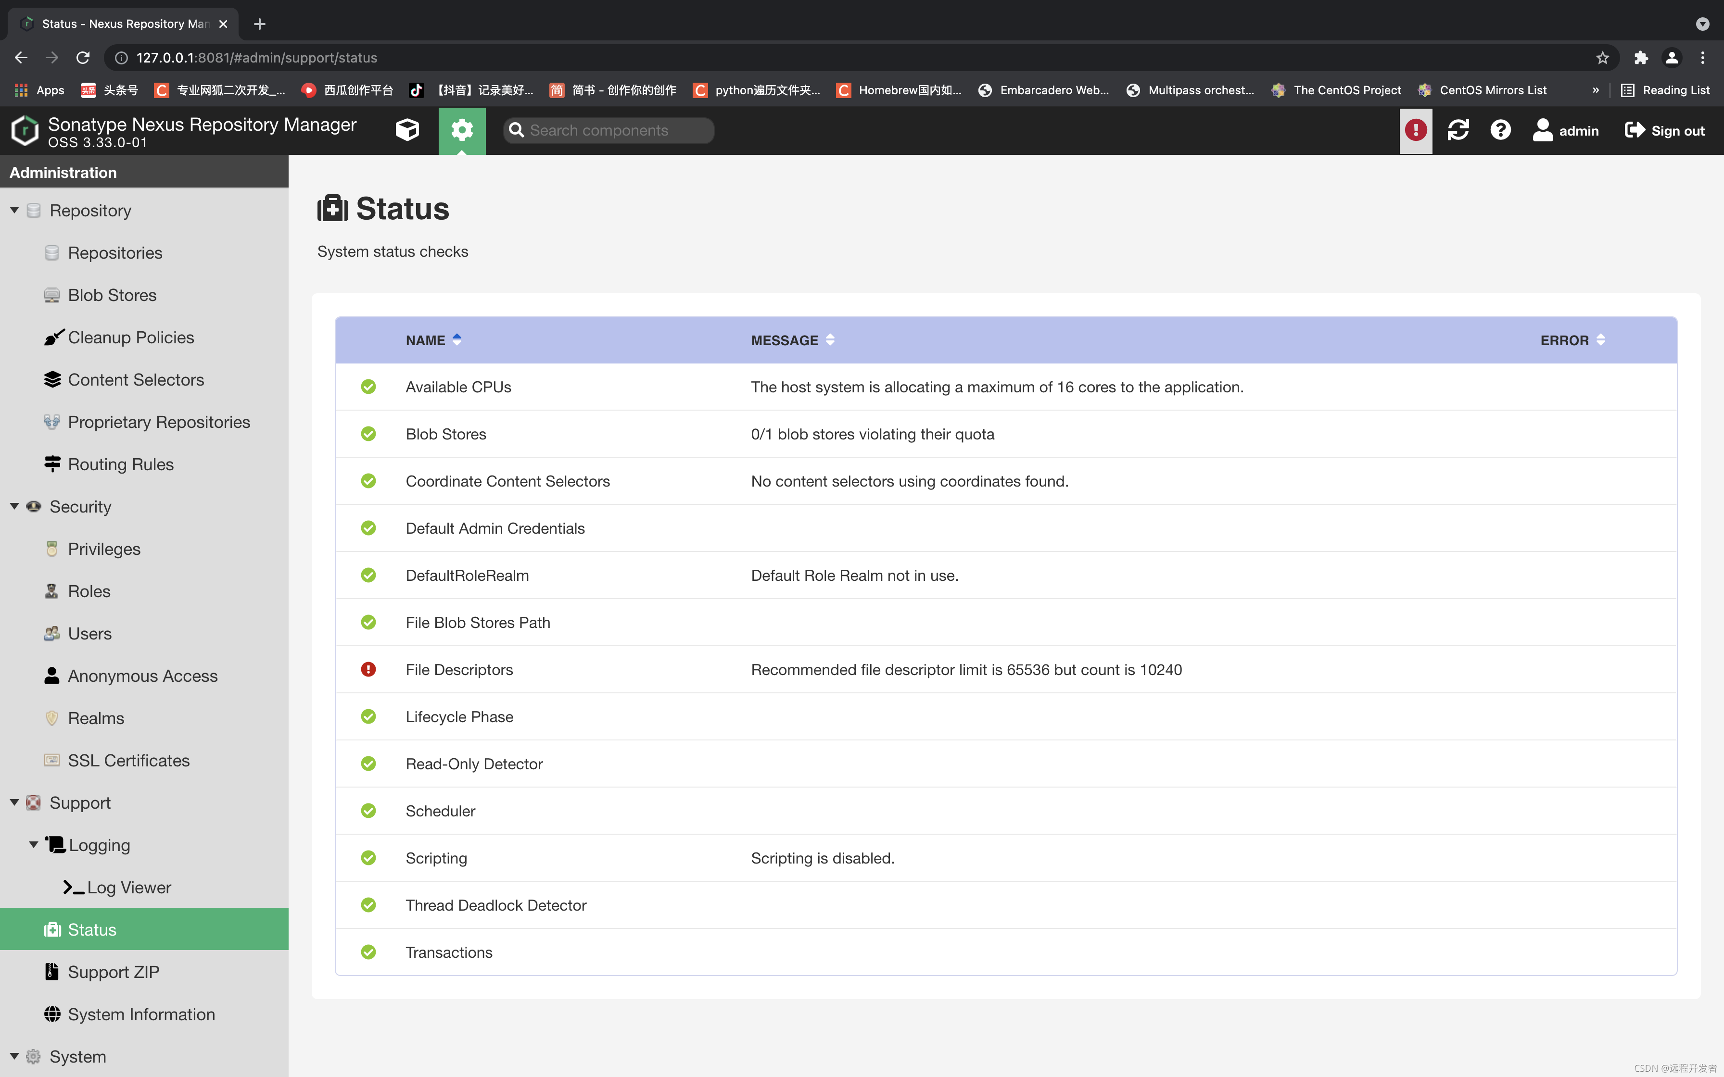This screenshot has width=1724, height=1077.
Task: Open the Chrome three-dot menu
Action: pyautogui.click(x=1703, y=58)
